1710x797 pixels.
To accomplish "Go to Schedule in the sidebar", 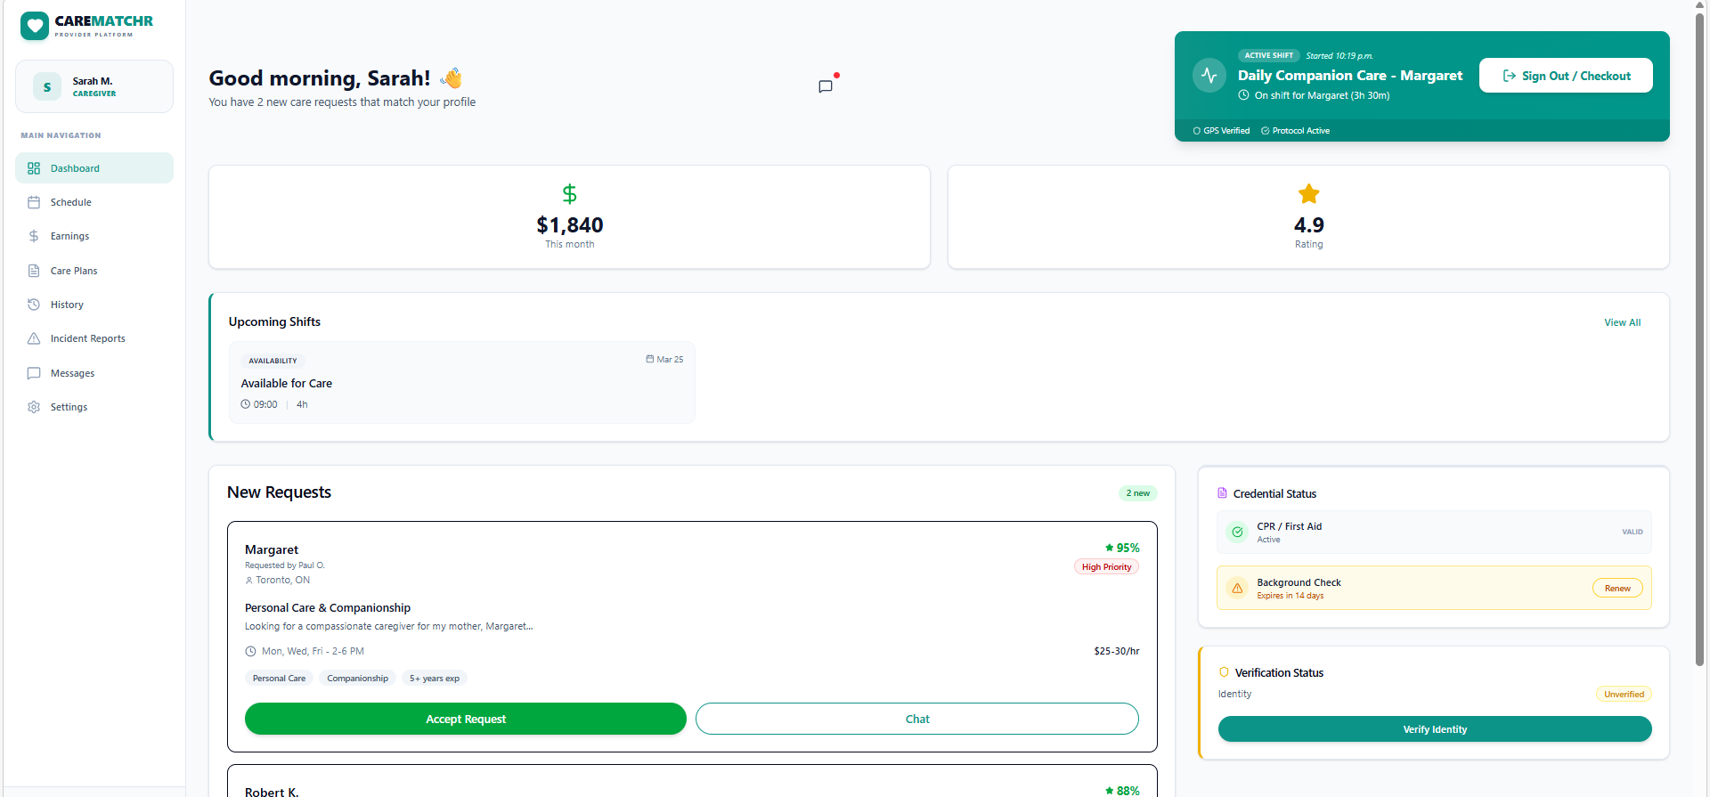I will 94,202.
